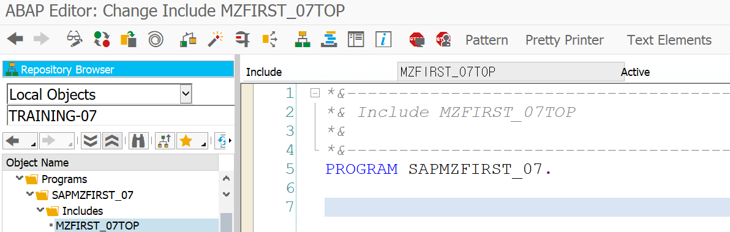Click the Favorites star icon
Image resolution: width=730 pixels, height=232 pixels.
click(186, 141)
